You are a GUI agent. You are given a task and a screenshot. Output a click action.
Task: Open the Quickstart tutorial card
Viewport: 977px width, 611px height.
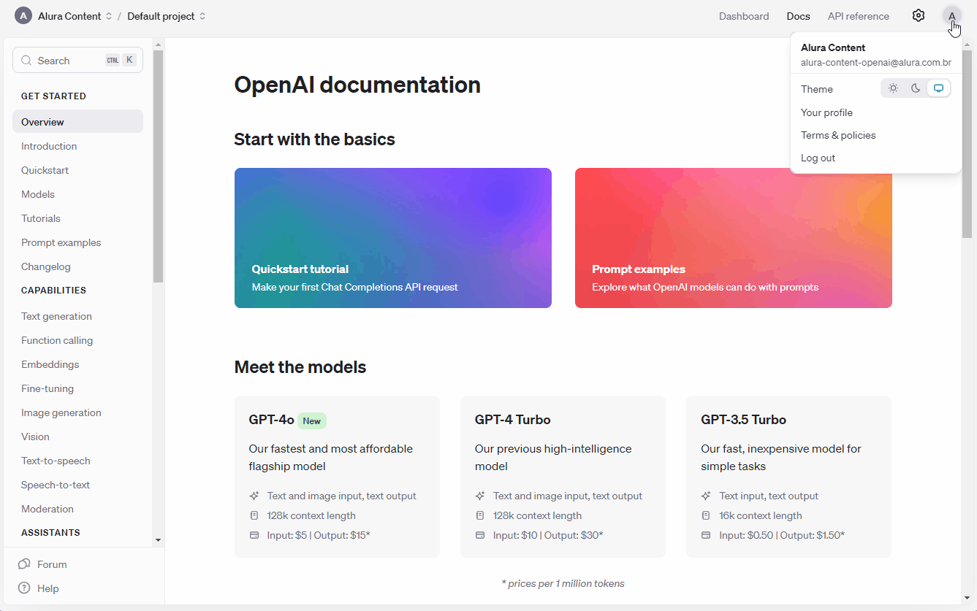coord(393,238)
